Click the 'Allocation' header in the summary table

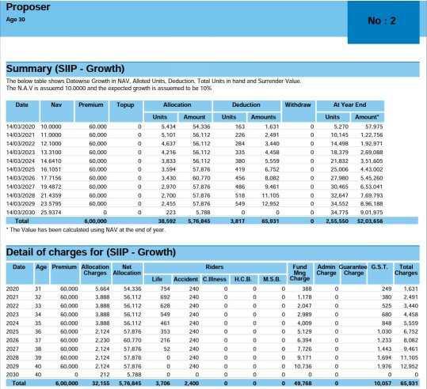coord(177,105)
